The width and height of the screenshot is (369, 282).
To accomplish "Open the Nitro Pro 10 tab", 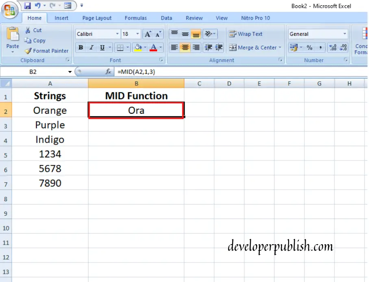I will pyautogui.click(x=255, y=18).
